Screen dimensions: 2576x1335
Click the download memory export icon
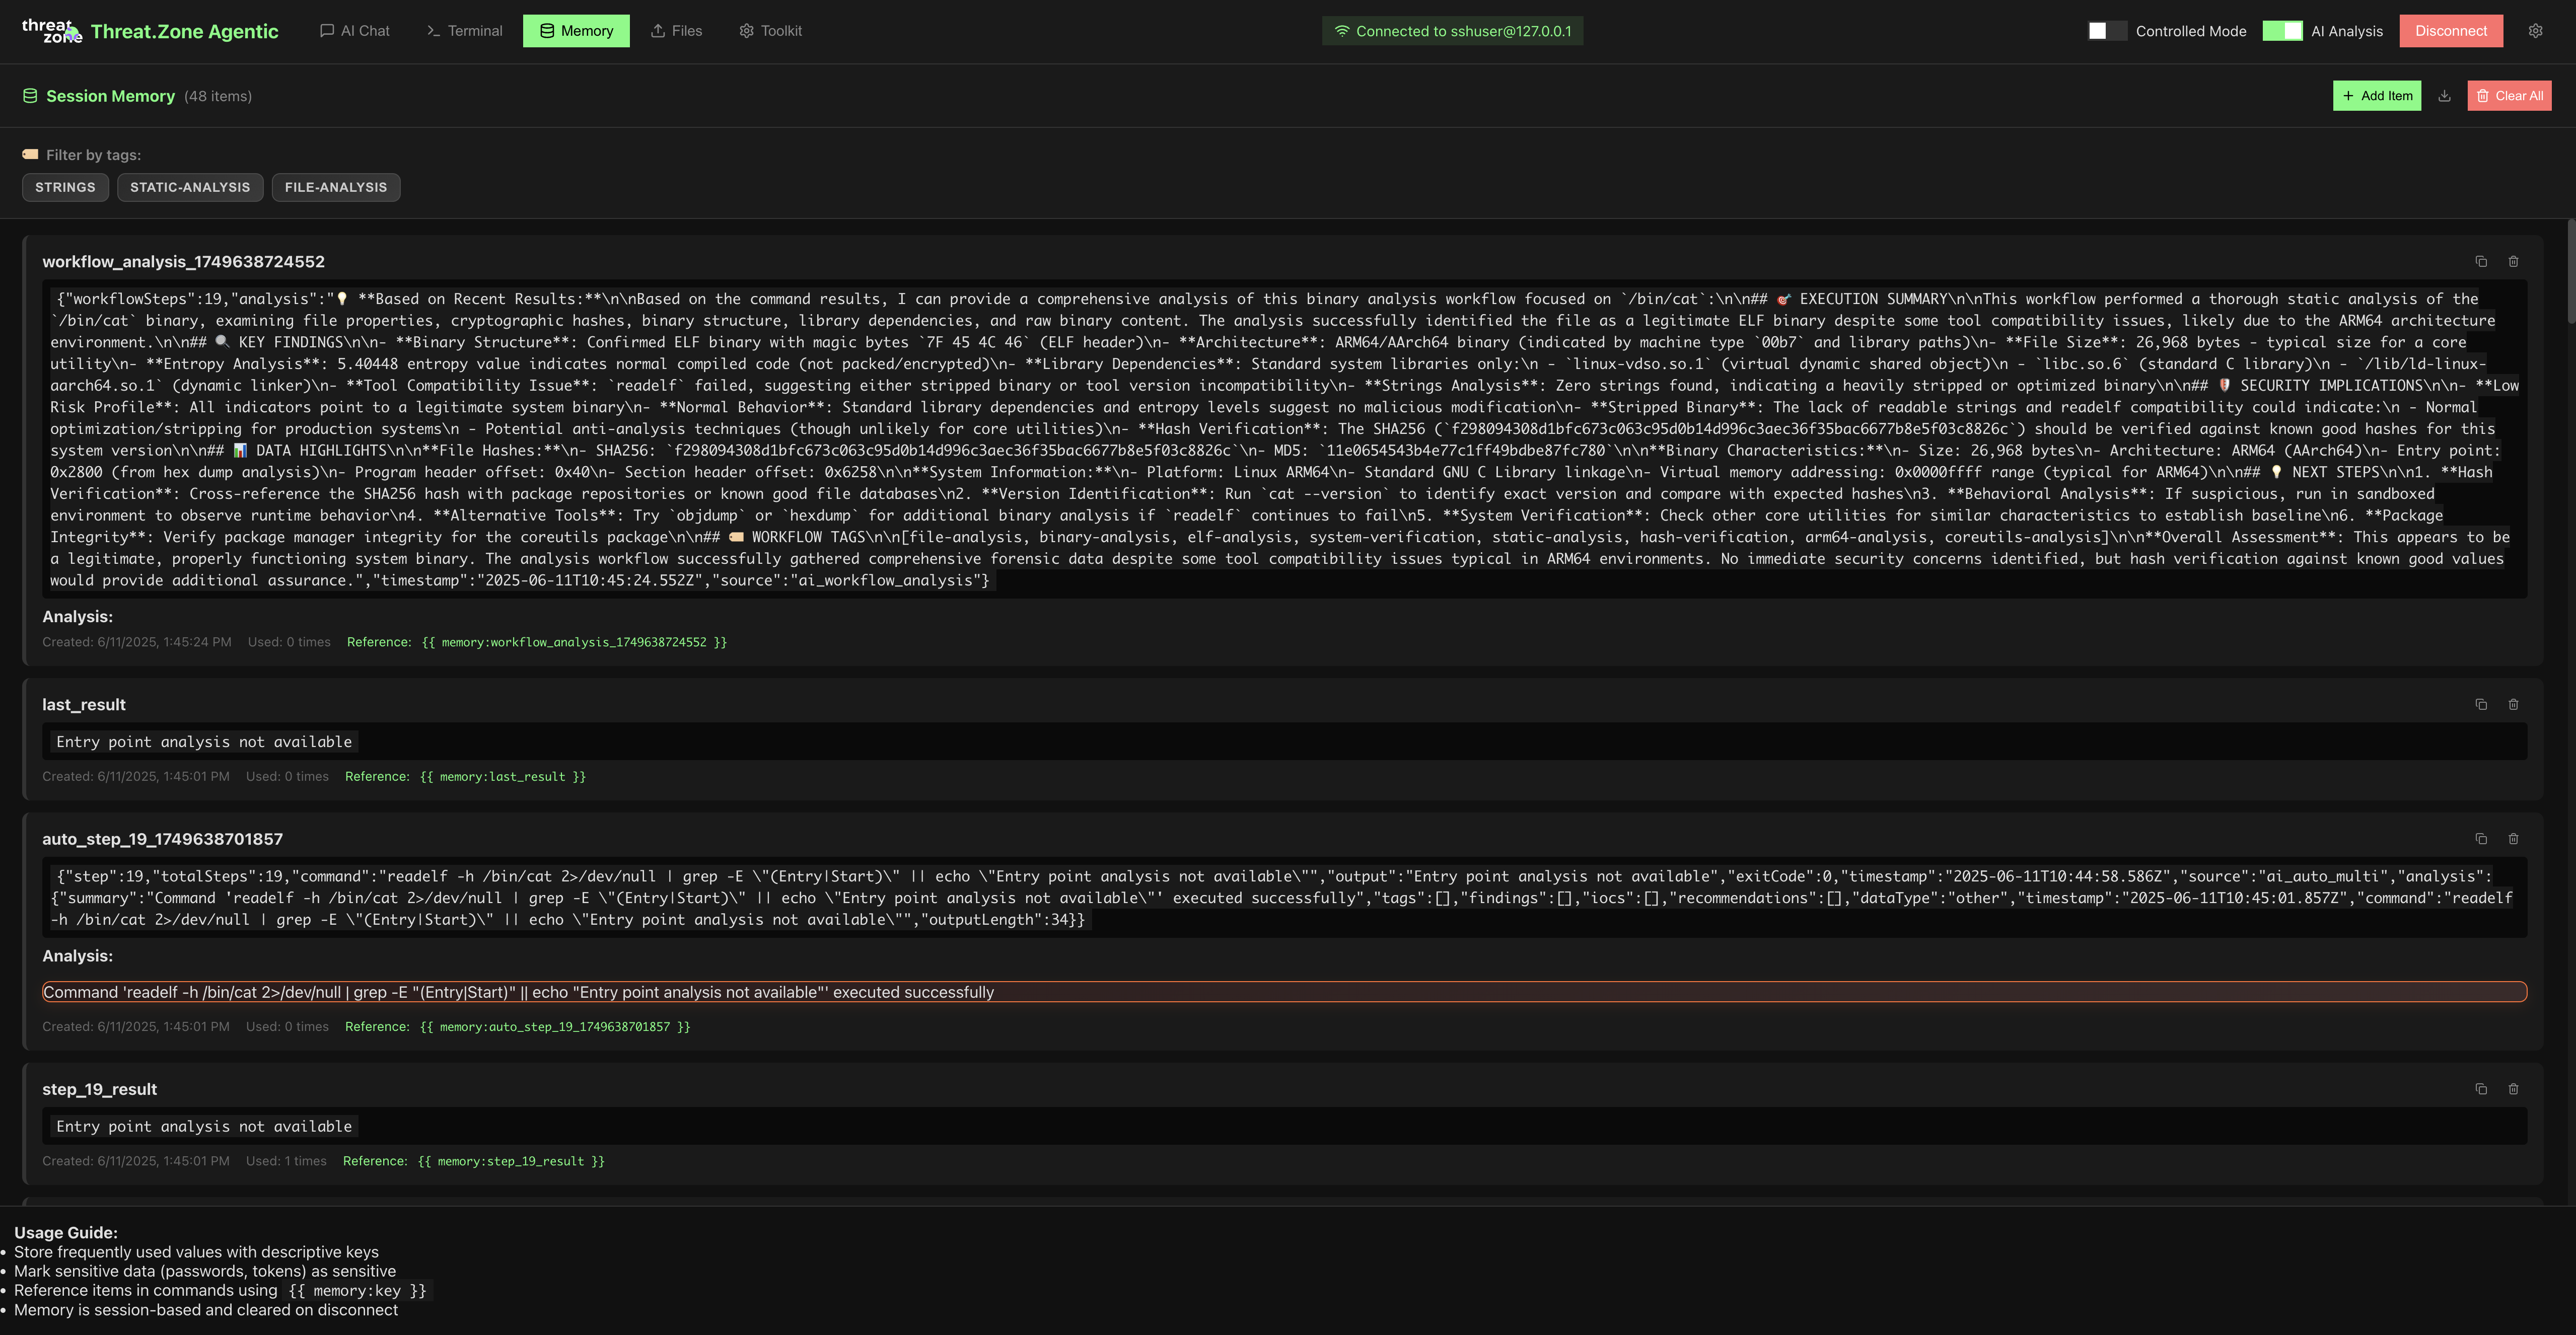2444,96
